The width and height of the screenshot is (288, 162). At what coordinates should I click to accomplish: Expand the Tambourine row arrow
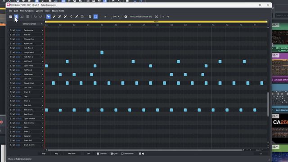(x=43, y=30)
